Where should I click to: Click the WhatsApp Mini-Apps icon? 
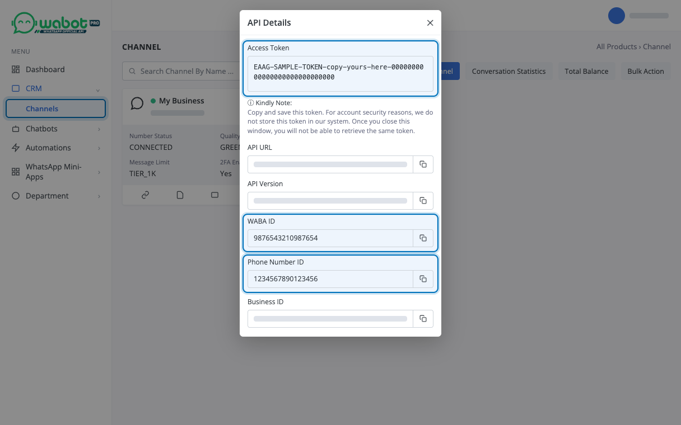[x=16, y=172]
